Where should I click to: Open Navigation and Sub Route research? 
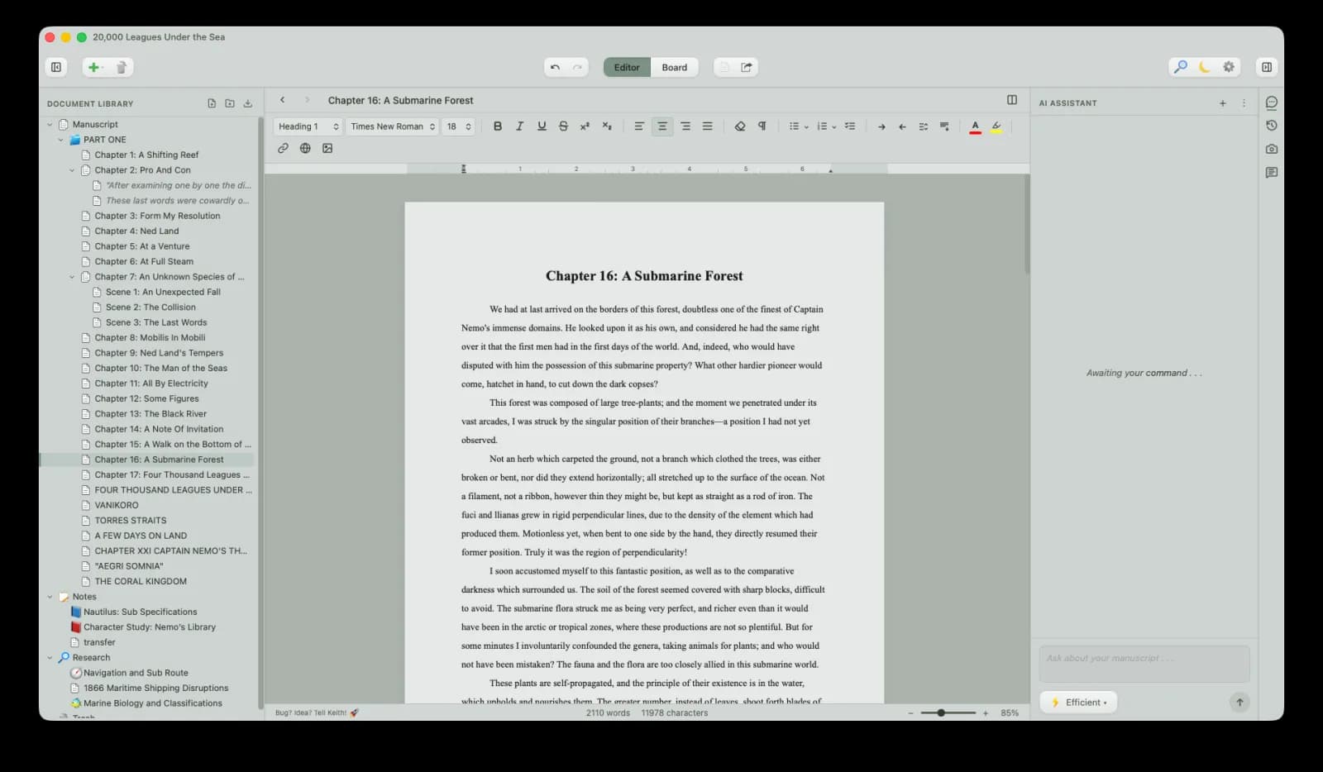[x=136, y=673]
